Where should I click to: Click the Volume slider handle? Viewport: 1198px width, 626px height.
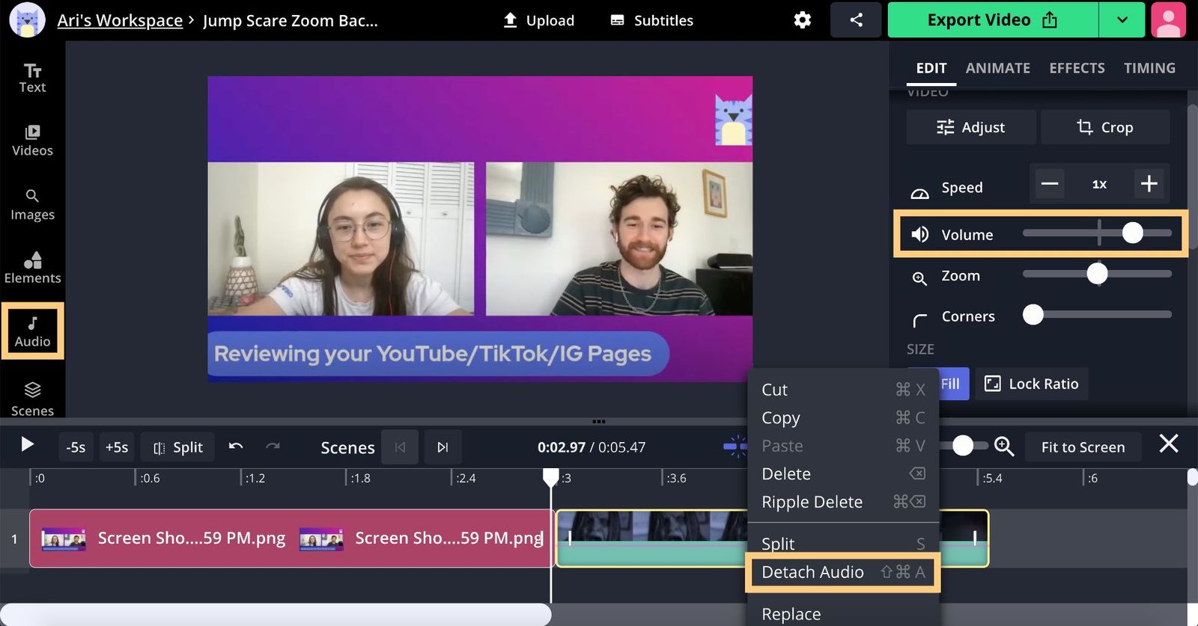1132,233
